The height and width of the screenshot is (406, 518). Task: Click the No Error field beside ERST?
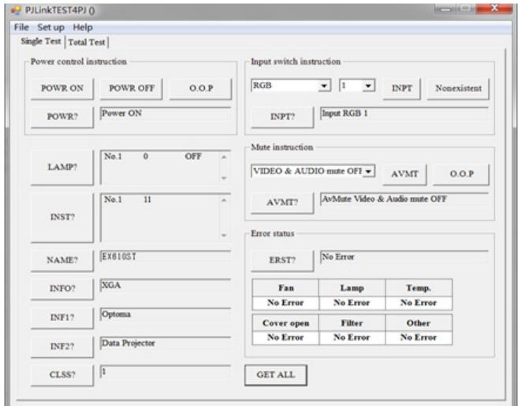404,257
